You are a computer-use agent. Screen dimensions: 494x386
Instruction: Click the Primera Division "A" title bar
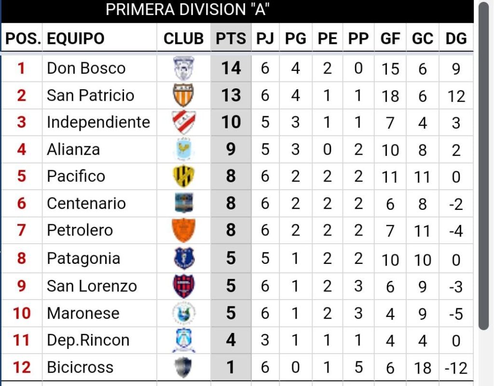187,10
